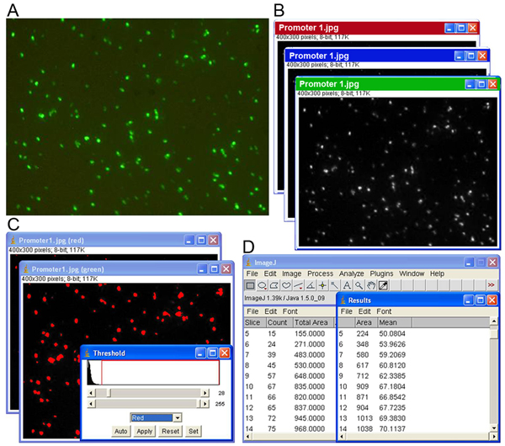This screenshot has height=446, width=505.
Task: Click the Auto threshold button
Action: point(122,431)
